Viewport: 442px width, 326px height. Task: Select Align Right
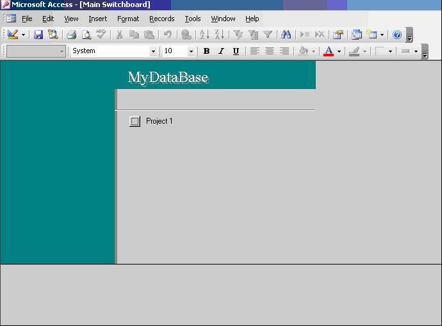pos(284,51)
